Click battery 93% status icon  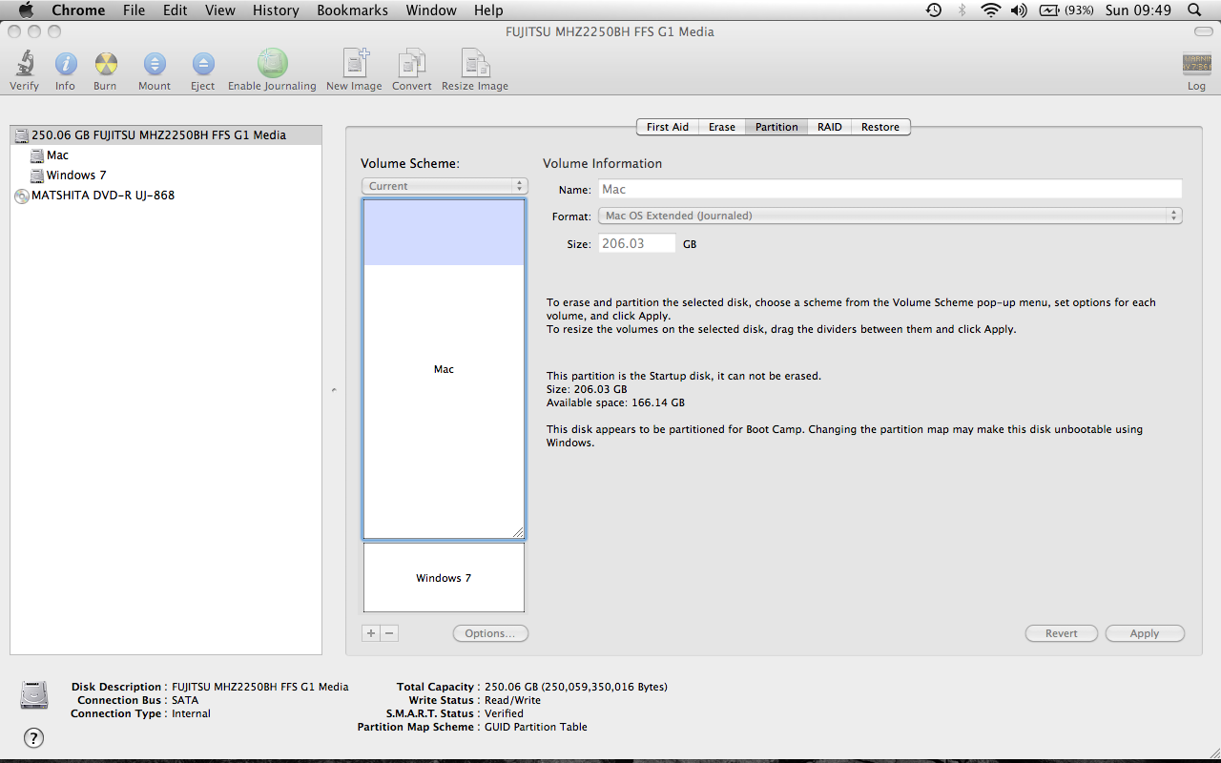click(x=1066, y=10)
